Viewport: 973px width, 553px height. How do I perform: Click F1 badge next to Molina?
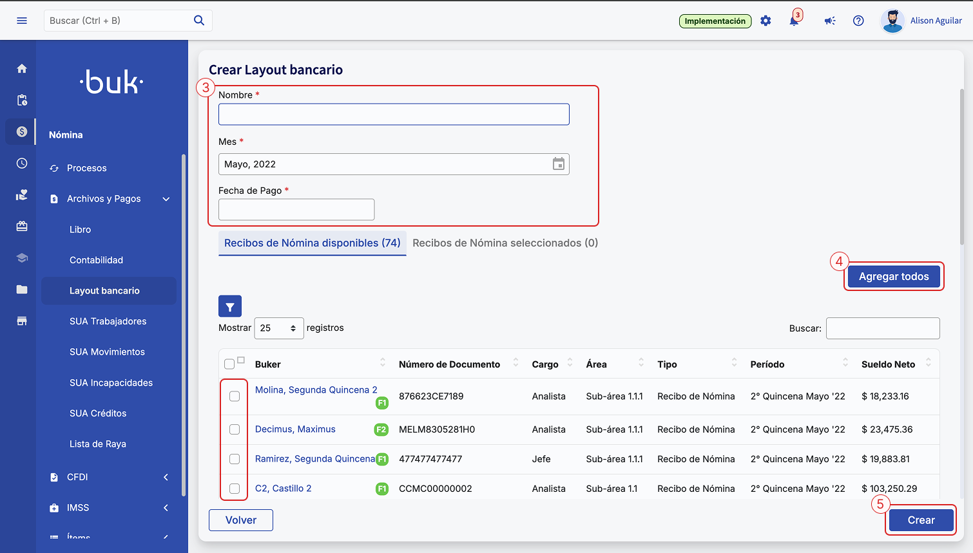tap(382, 403)
